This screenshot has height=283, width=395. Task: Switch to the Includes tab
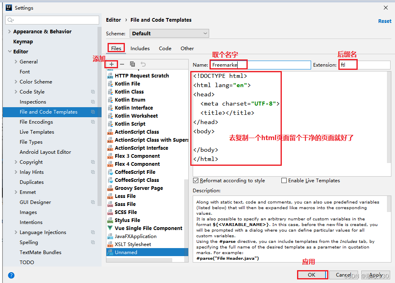point(140,48)
